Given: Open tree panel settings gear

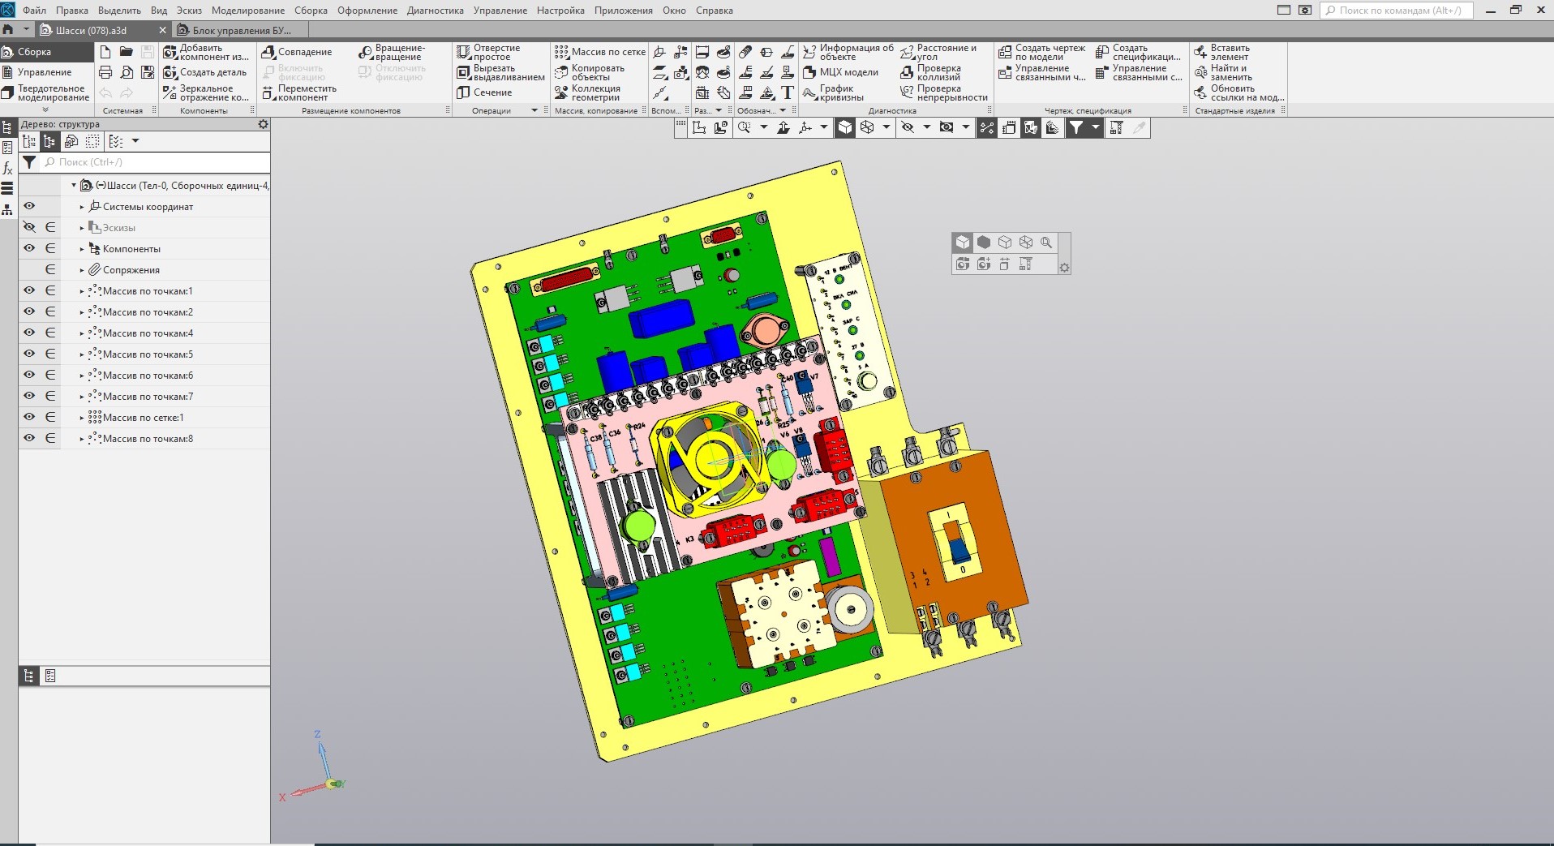Looking at the screenshot, I should click(x=263, y=124).
